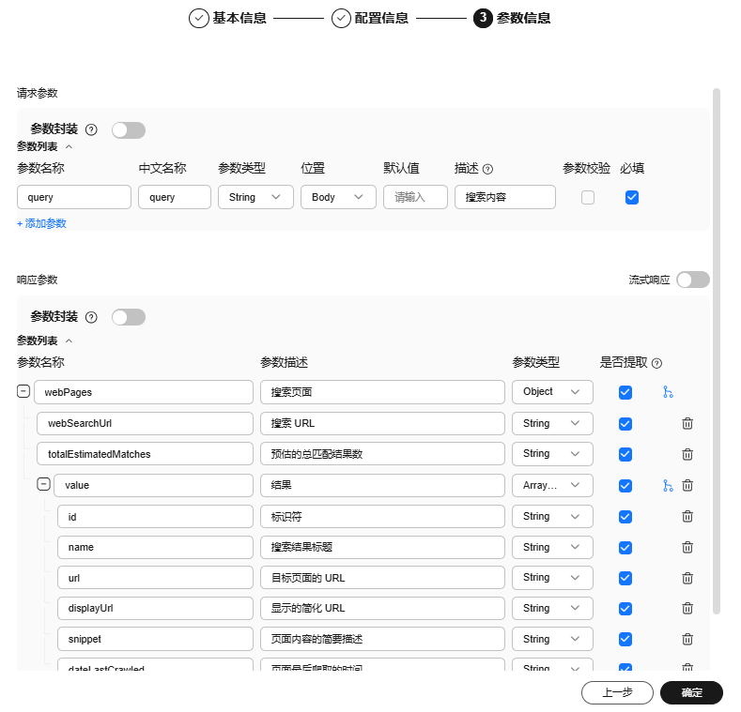This screenshot has height=712, width=741.
Task: Focus 默认值 请输入 input field
Action: click(415, 197)
